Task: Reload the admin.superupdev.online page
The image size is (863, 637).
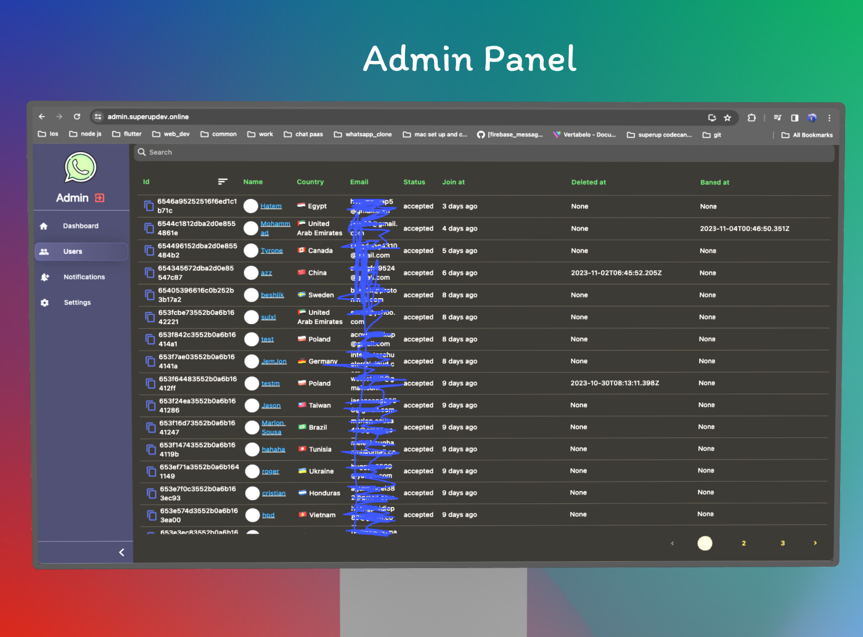Action: (77, 116)
